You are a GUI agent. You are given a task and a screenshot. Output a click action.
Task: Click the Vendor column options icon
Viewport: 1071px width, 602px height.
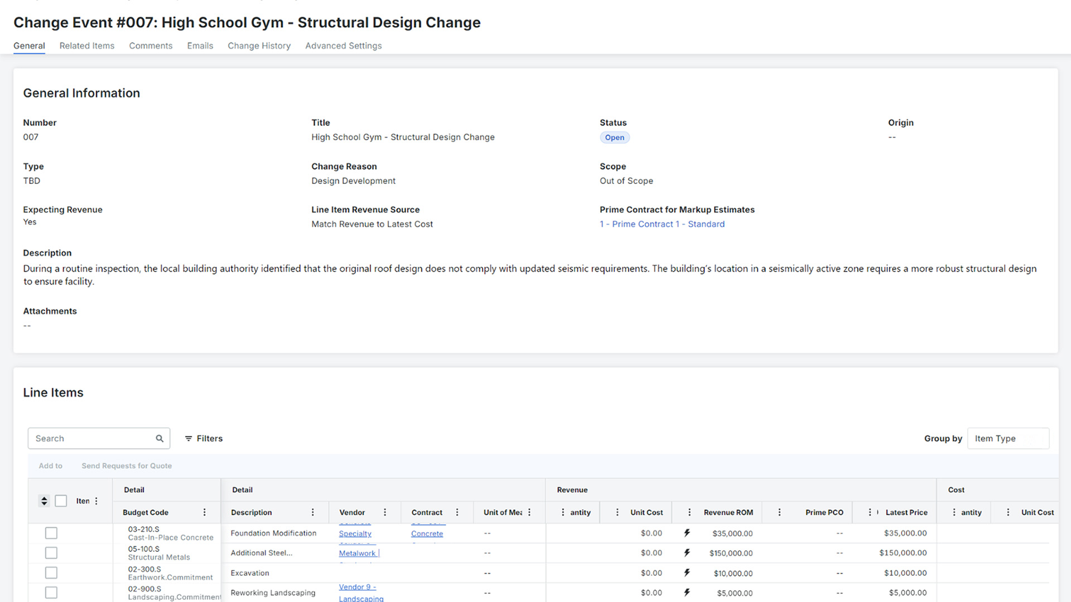click(384, 512)
